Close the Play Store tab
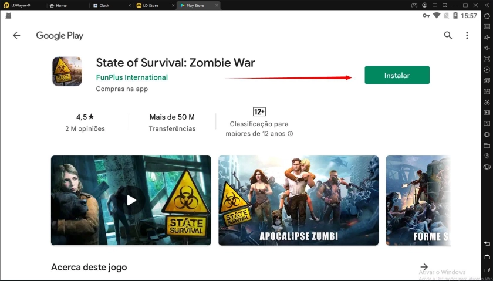Screen dimensions: 493x281 (217, 6)
